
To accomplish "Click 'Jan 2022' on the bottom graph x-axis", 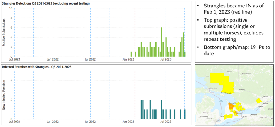I will 53,121.
